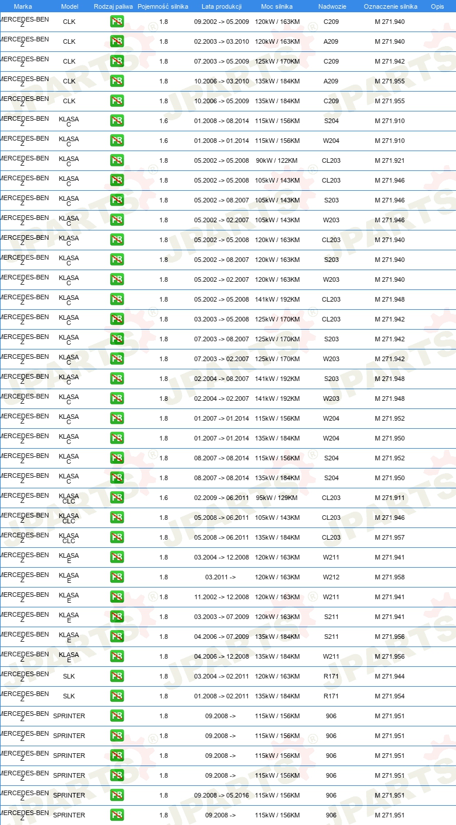Click fuel icon in W203 M 271.942 row

tap(117, 359)
